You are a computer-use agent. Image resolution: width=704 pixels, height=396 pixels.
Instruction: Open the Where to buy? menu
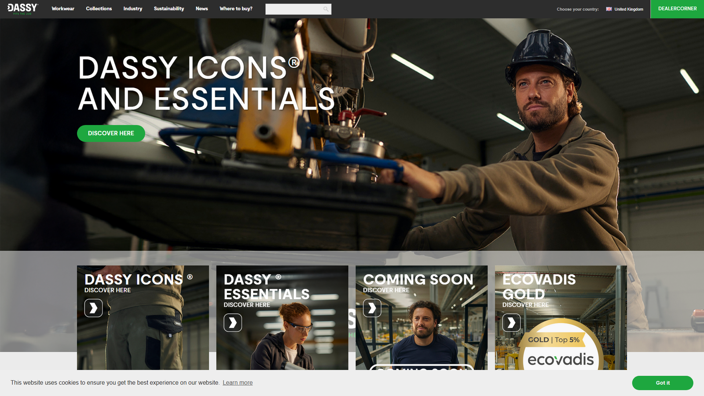click(236, 8)
